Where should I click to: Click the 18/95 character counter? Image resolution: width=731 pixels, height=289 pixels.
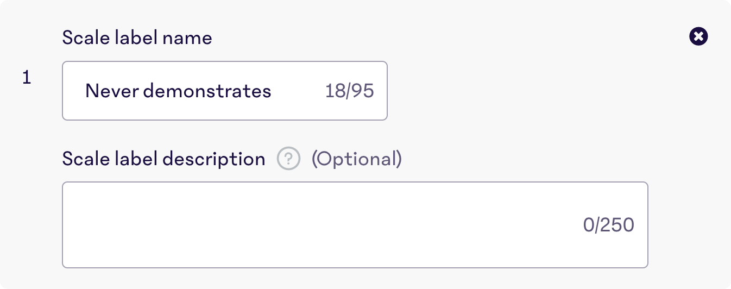pos(349,91)
